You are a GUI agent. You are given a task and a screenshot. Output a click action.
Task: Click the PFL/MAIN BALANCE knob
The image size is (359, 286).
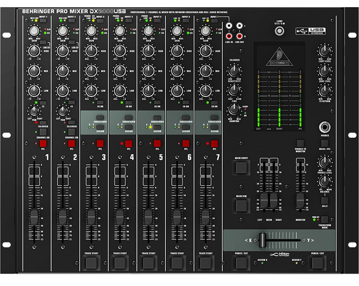[x=325, y=181]
